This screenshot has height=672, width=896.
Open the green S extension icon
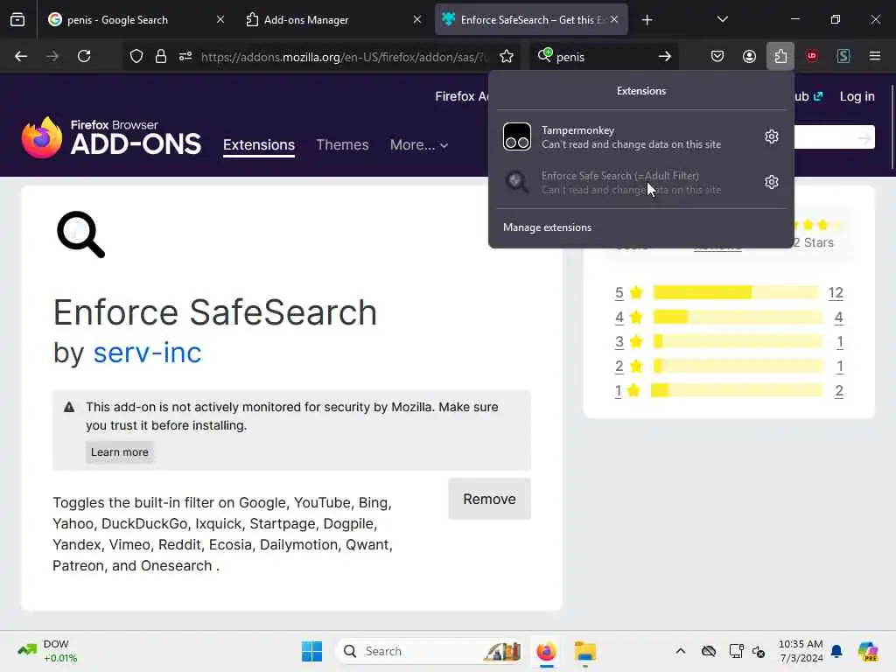(x=843, y=56)
